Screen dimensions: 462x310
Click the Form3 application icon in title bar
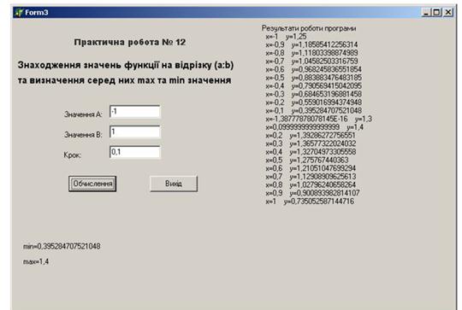pyautogui.click(x=19, y=12)
